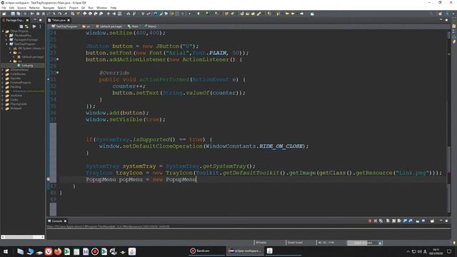Click Remove All Terminated Launches in Console

[x=381, y=221]
